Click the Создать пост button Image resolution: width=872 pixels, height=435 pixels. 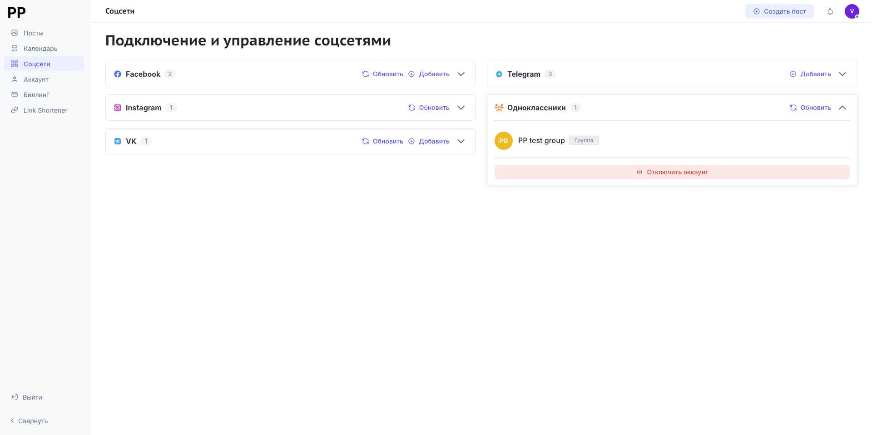[x=779, y=11]
